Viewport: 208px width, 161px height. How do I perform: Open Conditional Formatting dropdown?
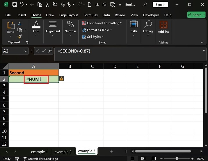point(102,23)
